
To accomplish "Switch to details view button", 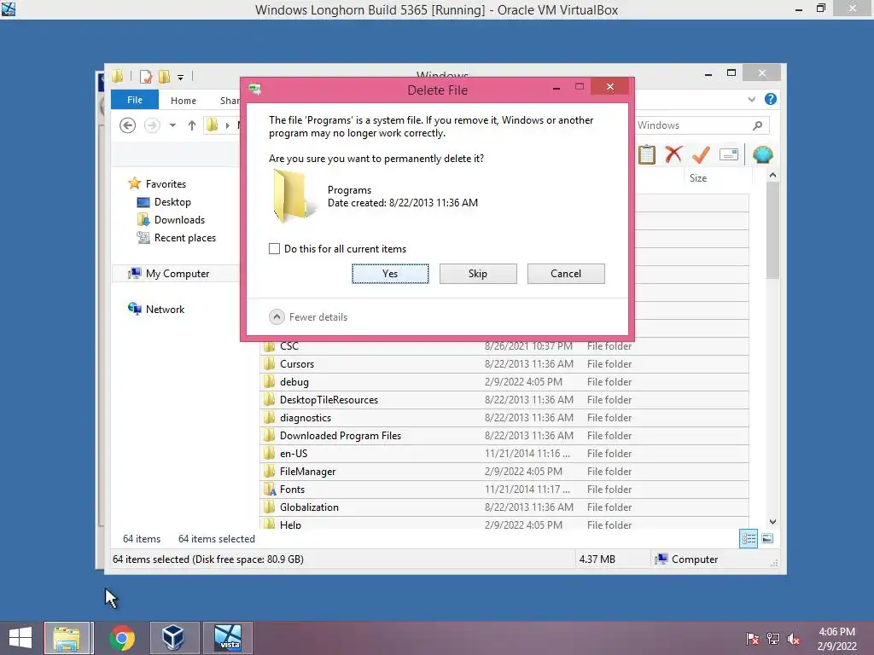I will click(748, 538).
